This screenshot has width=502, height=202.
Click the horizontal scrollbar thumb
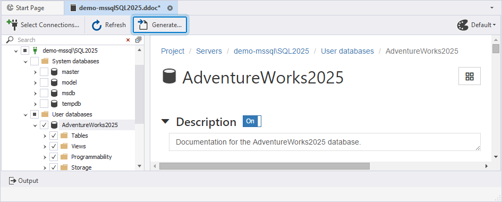coord(264,166)
